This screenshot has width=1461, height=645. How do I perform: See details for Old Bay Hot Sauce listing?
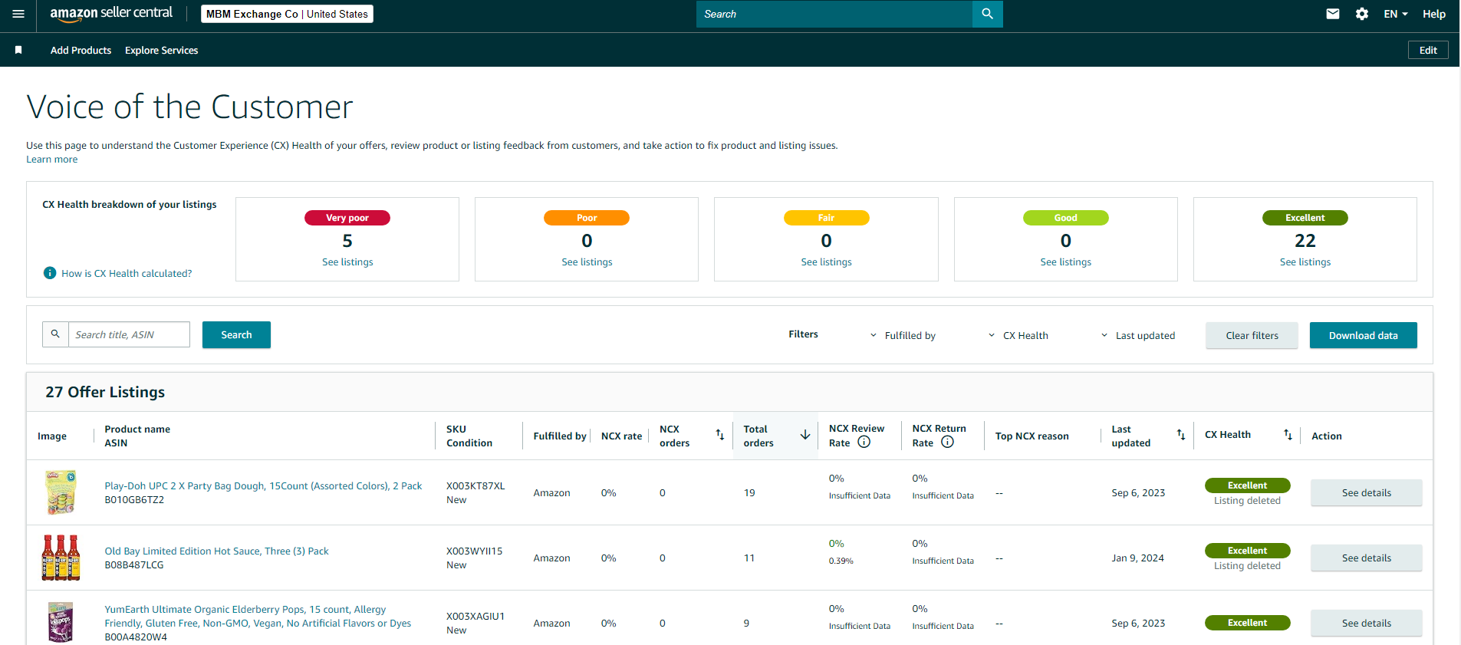[x=1366, y=558]
